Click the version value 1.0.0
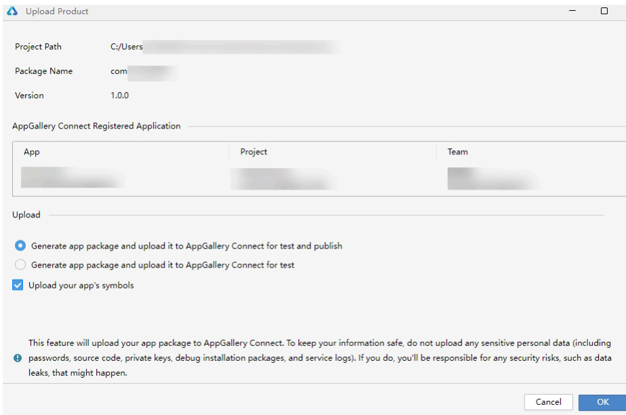The image size is (626, 415). 119,95
